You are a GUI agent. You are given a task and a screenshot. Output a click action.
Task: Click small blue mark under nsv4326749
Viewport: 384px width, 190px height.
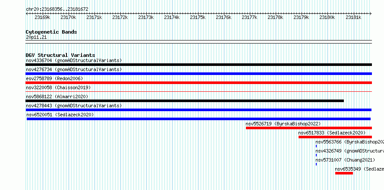click(x=316, y=155)
